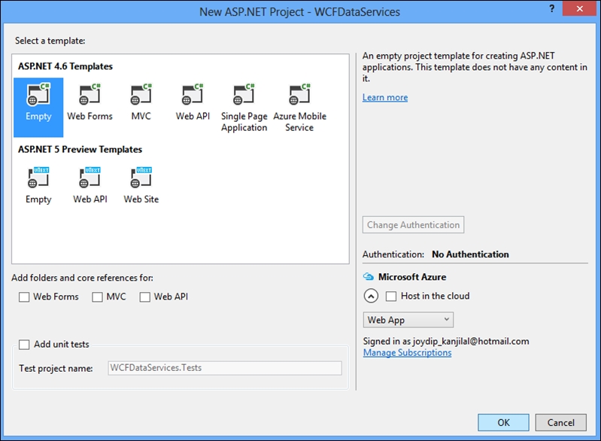Screen dimensions: 601x441
Task: Click the 'Select a template:' label
Action: tap(50, 41)
